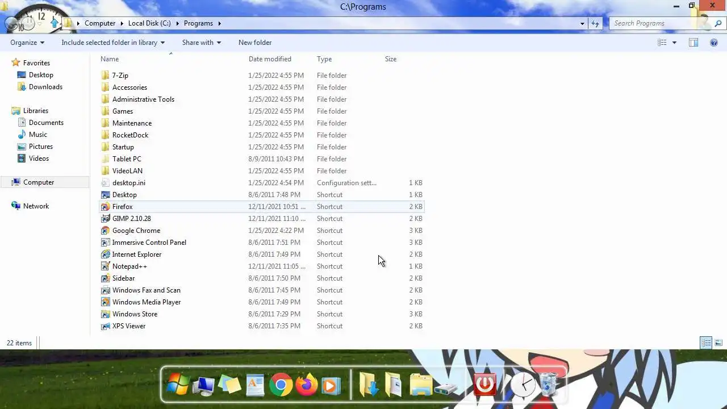This screenshot has width=727, height=409.
Task: Switch to large icons view in the status bar
Action: click(718, 343)
